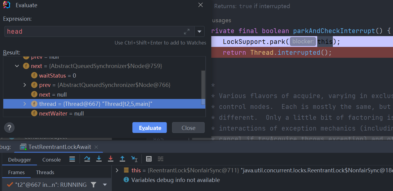Expand the expression field editor
This screenshot has height=191, width=393.
tap(187, 31)
